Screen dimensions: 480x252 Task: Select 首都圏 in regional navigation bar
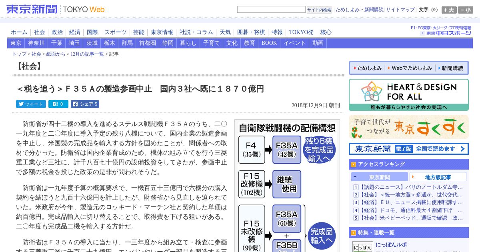coord(148,43)
